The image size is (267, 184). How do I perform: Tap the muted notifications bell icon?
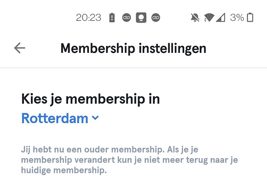(195, 17)
